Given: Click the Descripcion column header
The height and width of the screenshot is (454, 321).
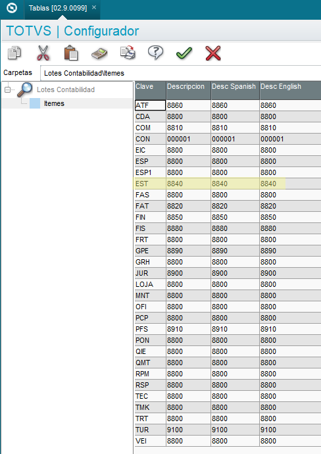Looking at the screenshot, I should click(x=188, y=90).
